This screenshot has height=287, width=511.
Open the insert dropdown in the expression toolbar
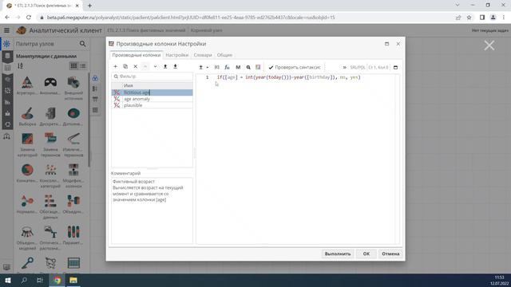[204, 67]
